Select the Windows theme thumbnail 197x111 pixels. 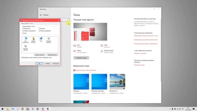click(81, 82)
